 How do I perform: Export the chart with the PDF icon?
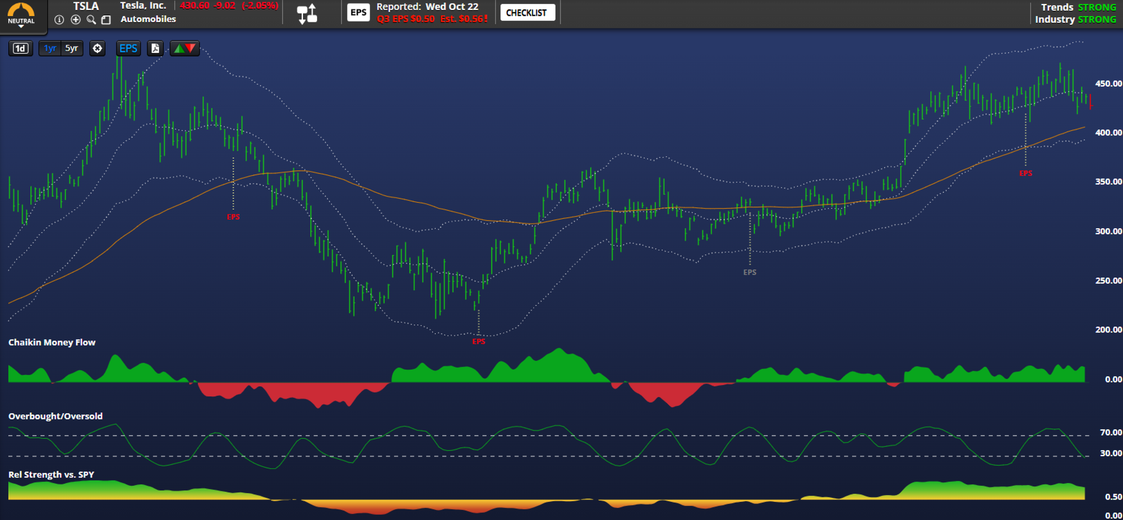click(x=155, y=49)
